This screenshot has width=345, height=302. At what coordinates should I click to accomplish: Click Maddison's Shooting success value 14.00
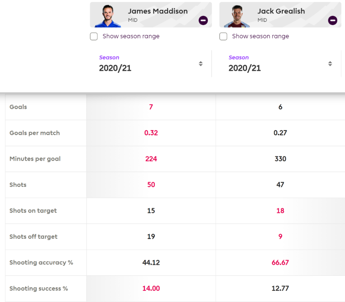pyautogui.click(x=151, y=288)
